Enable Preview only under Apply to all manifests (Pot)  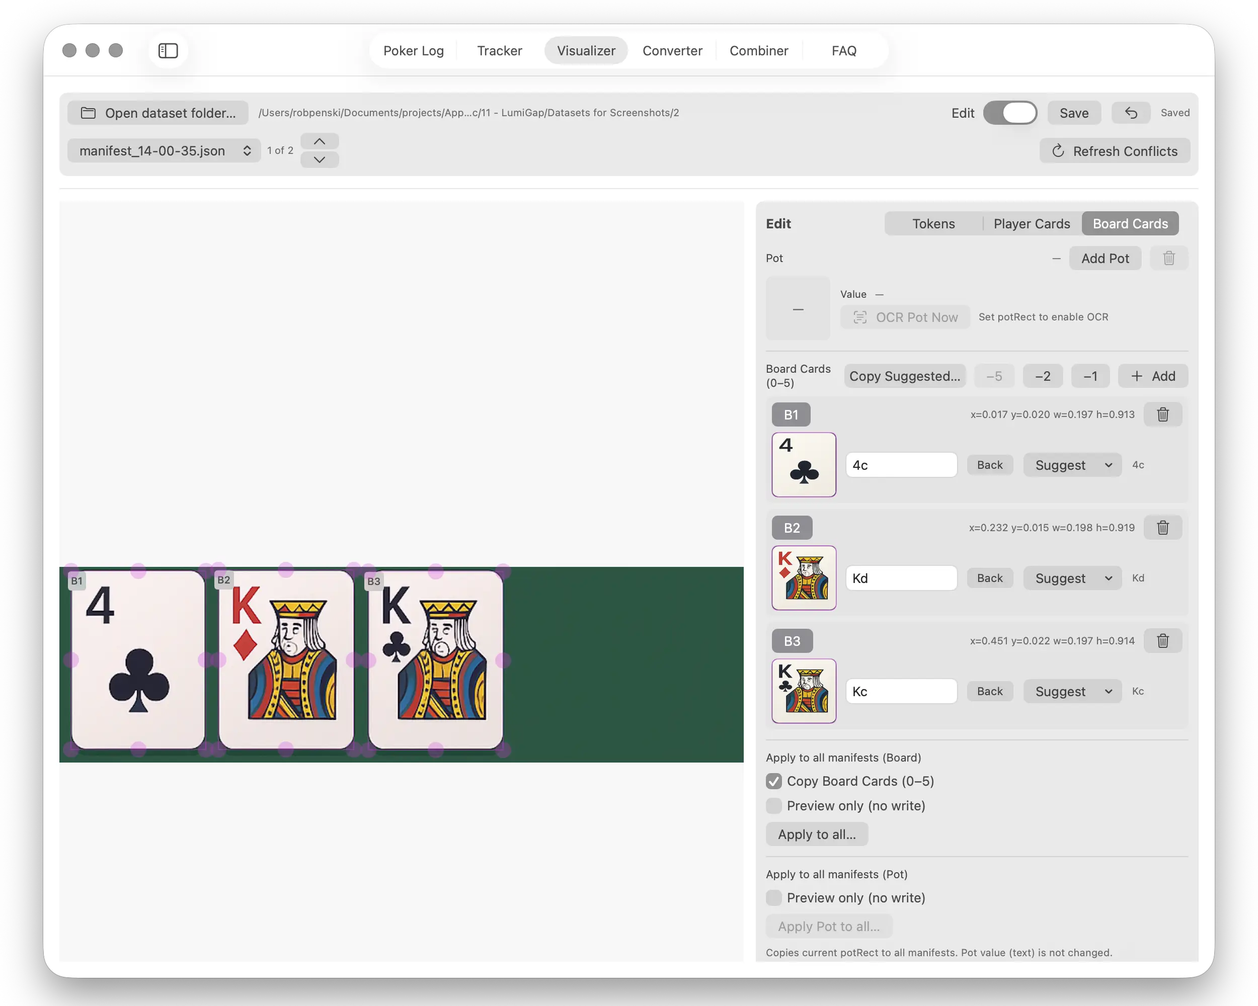coord(774,897)
